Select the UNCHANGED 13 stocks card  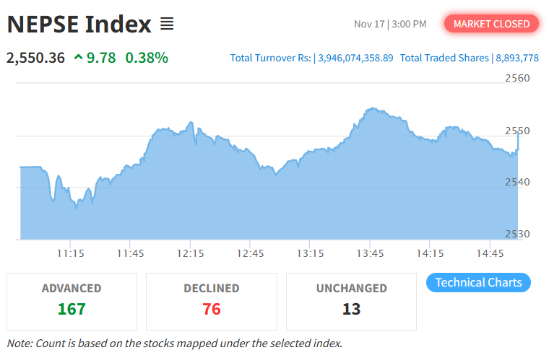click(x=351, y=301)
